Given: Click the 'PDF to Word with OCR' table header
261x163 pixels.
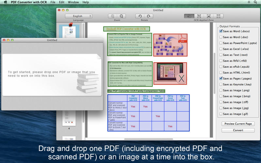Looking at the screenshot, I should 146,98.
